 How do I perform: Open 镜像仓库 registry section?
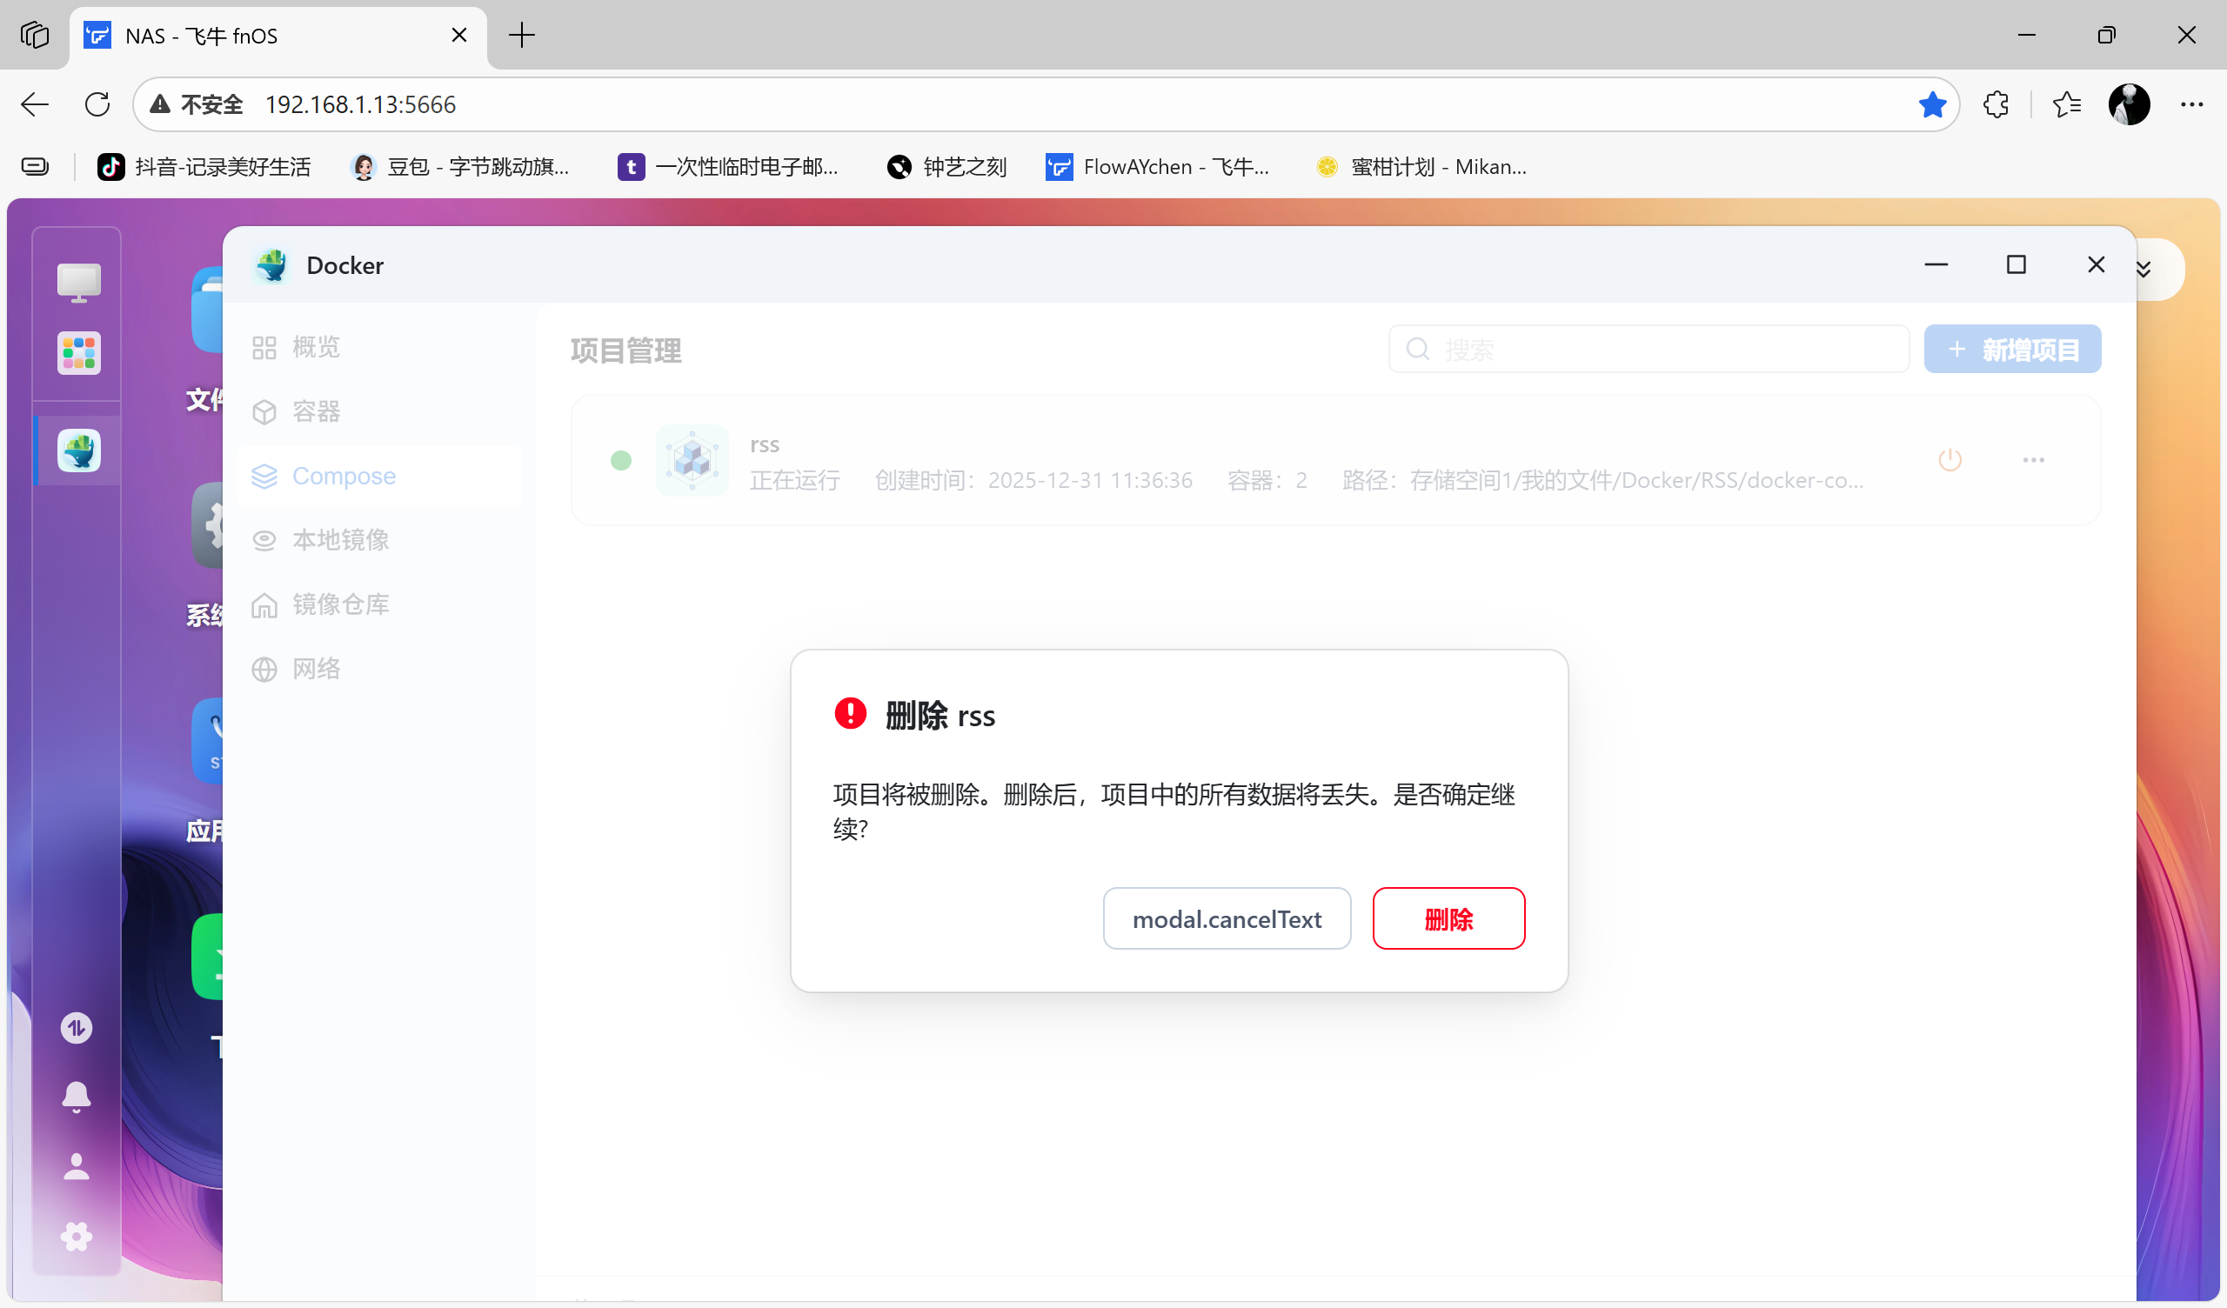[340, 604]
